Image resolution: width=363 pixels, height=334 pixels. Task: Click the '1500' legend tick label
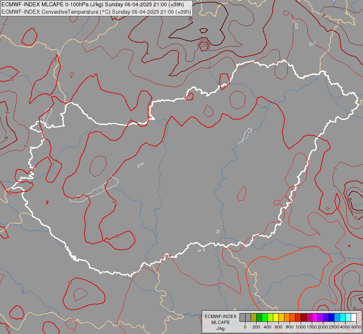click(x=312, y=327)
